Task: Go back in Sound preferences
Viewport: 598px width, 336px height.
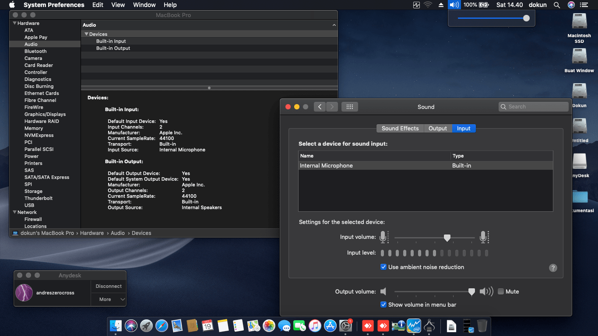Action: [320, 107]
